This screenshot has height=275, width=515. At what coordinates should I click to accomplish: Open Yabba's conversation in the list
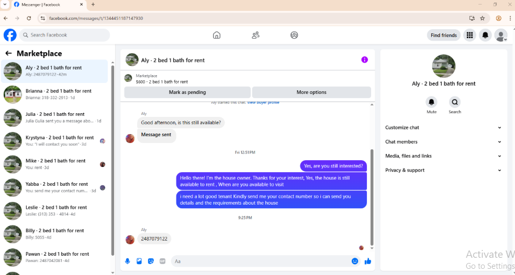pos(54,187)
